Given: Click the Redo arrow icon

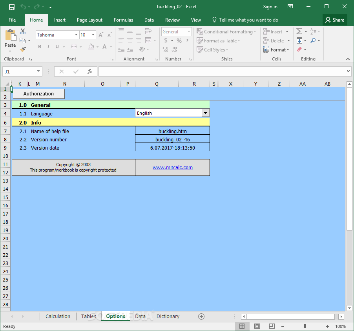Looking at the screenshot, I should point(36,7).
